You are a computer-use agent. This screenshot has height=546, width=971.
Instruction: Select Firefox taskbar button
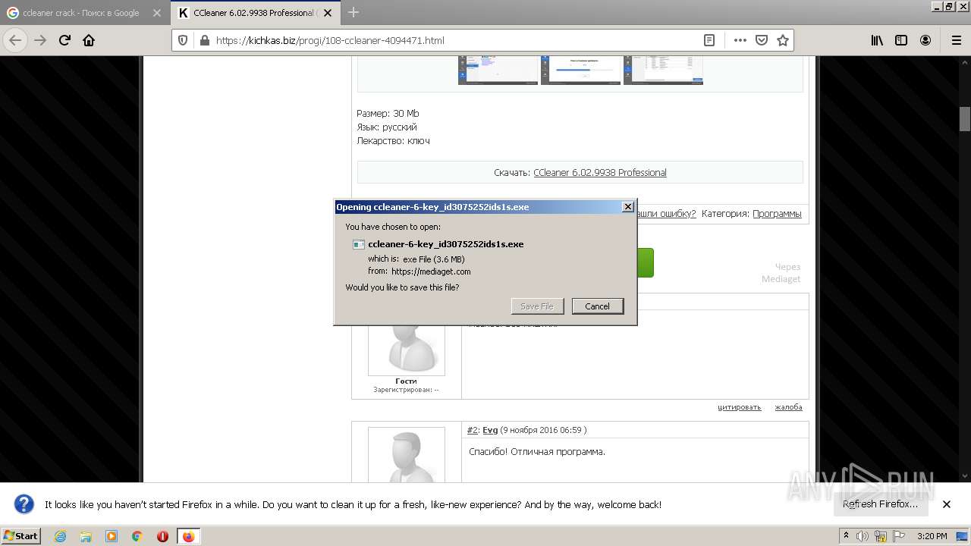(188, 536)
